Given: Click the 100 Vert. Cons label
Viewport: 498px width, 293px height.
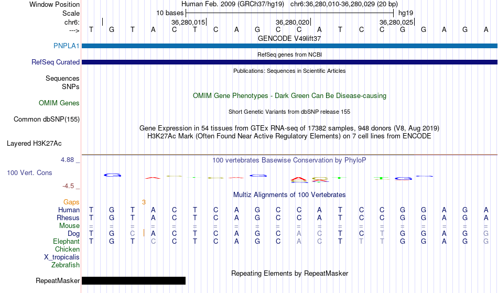Looking at the screenshot, I should [29, 172].
